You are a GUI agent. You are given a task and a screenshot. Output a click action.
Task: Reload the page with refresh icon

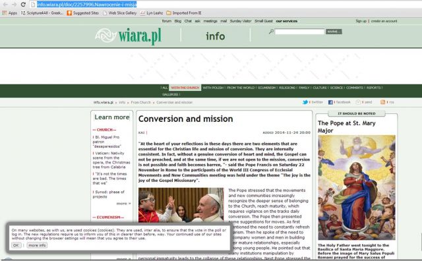coord(23,5)
